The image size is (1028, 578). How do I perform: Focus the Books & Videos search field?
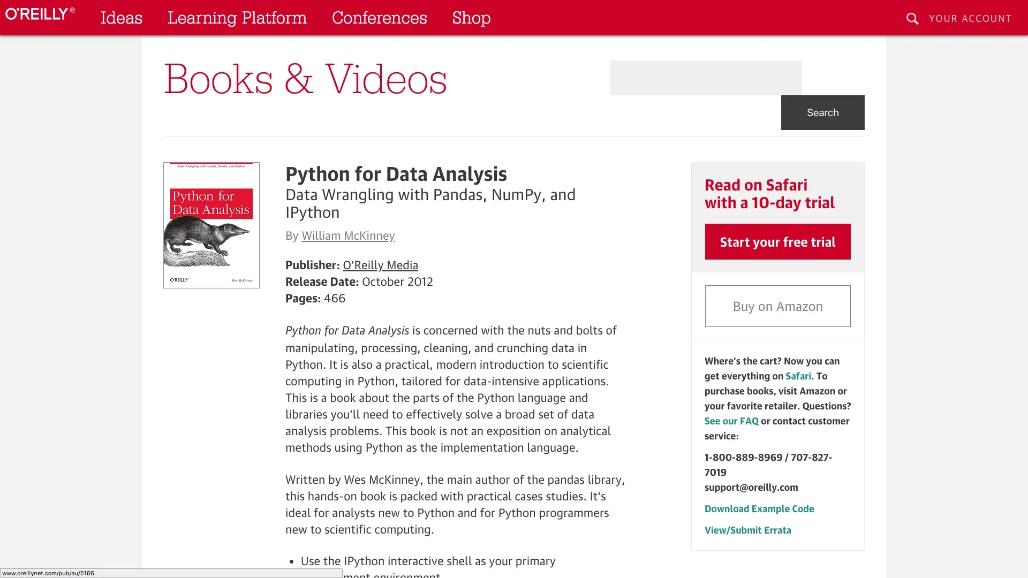point(706,78)
